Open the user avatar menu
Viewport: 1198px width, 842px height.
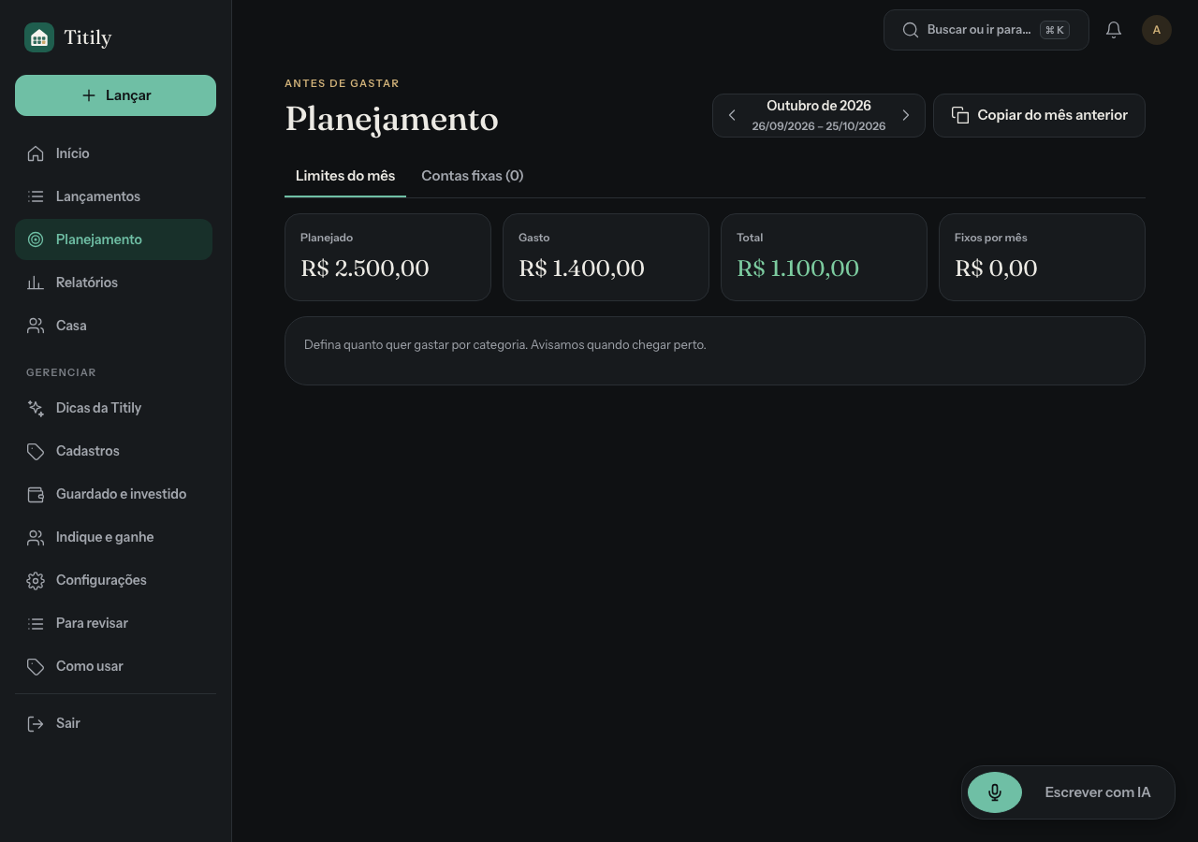tap(1157, 30)
